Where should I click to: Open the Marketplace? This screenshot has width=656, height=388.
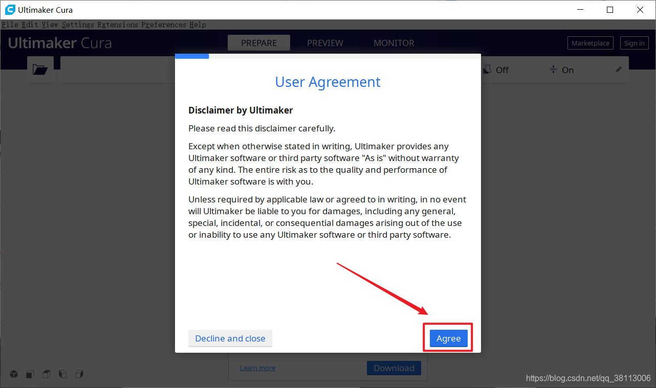point(591,43)
